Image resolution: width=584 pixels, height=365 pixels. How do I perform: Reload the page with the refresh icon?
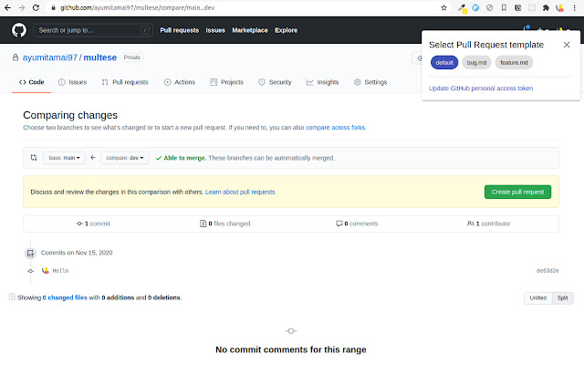click(36, 7)
